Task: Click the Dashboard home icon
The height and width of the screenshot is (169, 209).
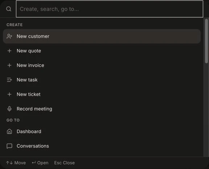Action: coord(9,131)
